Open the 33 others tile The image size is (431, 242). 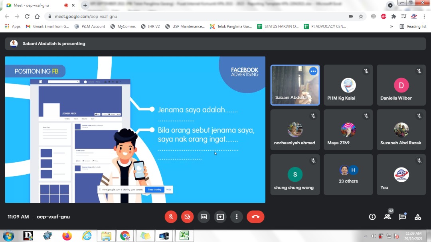tap(348, 175)
